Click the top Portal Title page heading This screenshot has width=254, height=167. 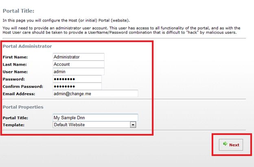click(18, 10)
